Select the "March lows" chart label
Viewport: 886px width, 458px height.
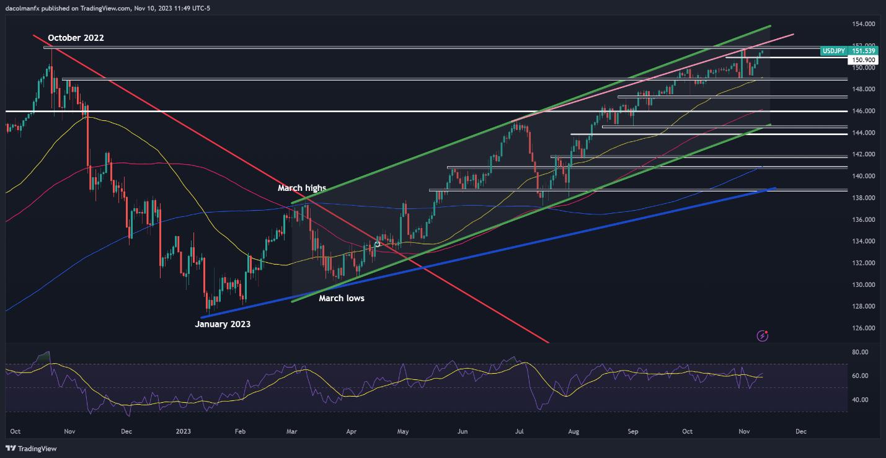point(341,298)
